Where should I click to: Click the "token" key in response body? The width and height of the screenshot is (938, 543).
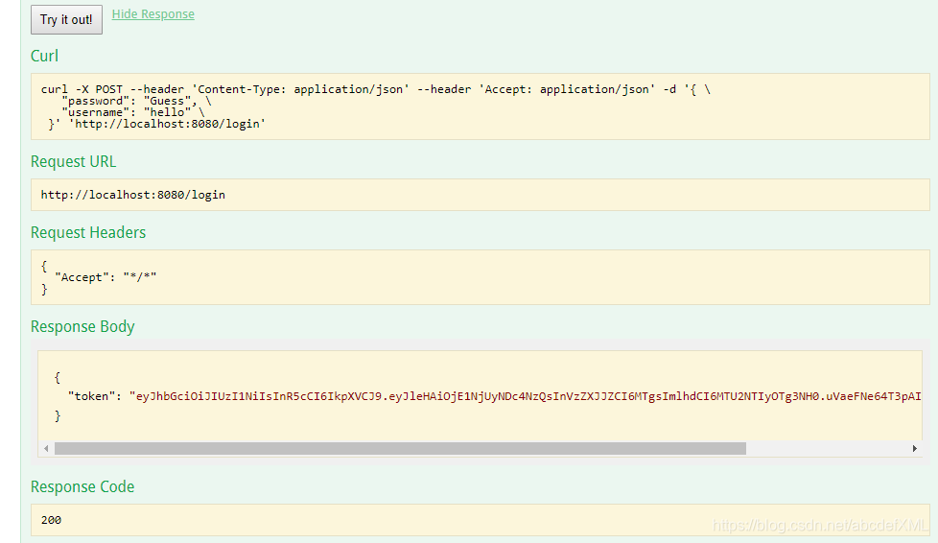click(91, 395)
